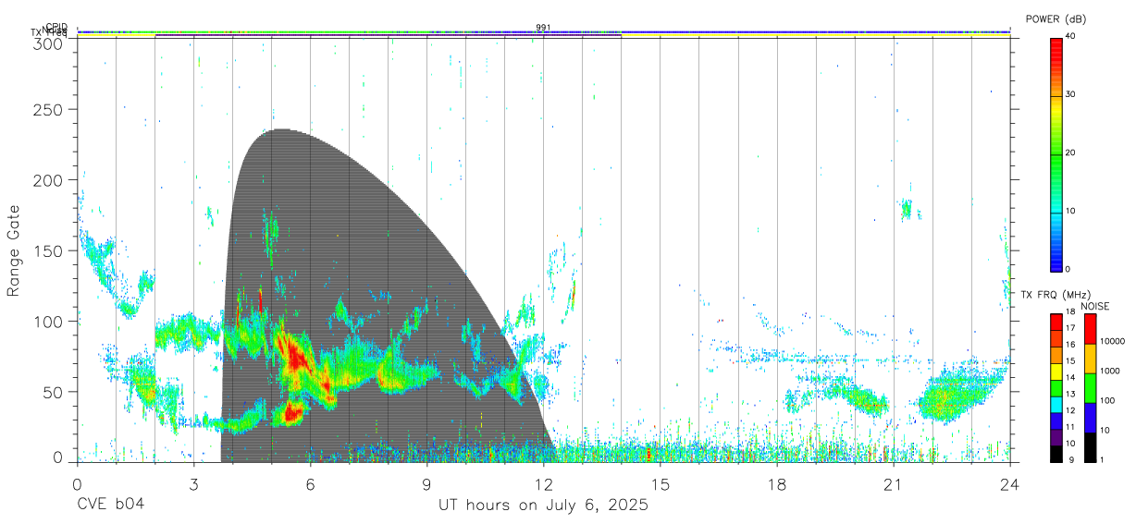This screenshot has height=524, width=1136.
Task: Click the 15 hour tick label
Action: 661,484
